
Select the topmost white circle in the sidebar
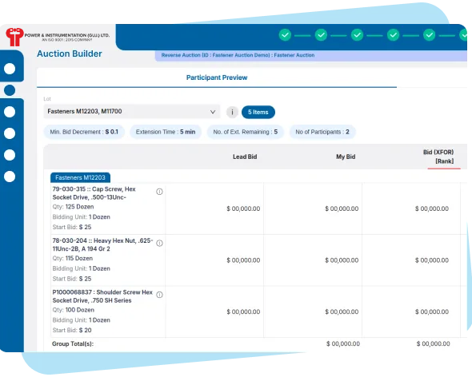(10, 69)
